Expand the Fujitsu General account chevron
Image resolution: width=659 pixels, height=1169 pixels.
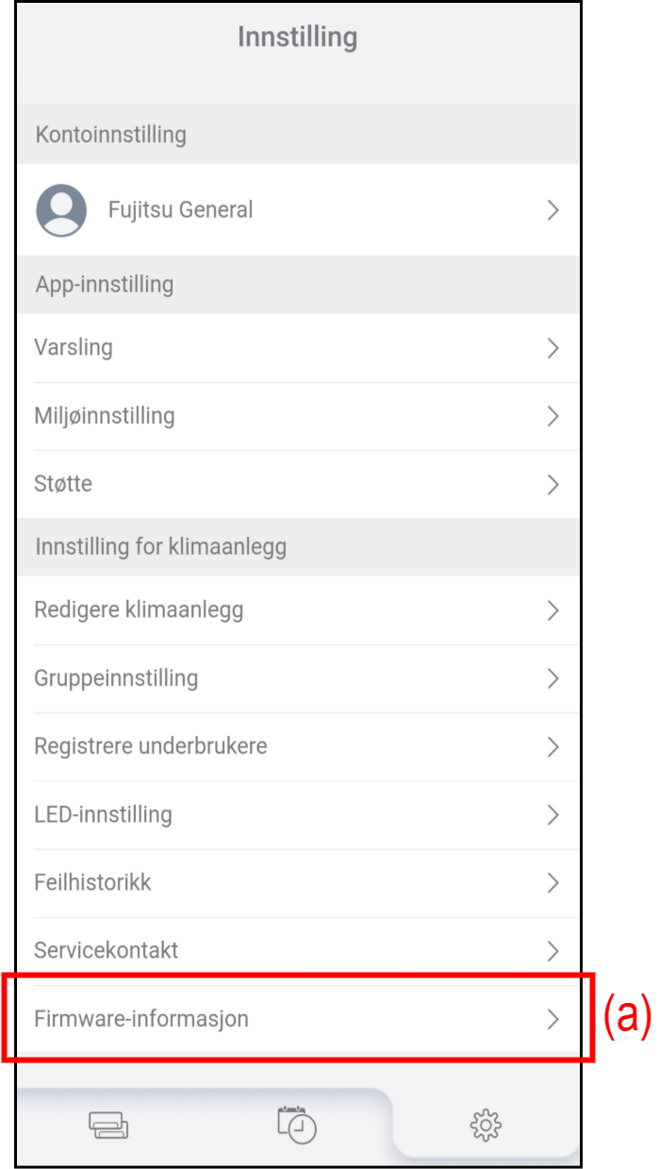553,210
